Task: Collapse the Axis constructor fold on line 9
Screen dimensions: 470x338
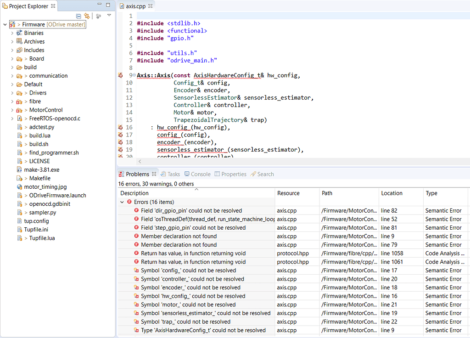Action: 134,75
